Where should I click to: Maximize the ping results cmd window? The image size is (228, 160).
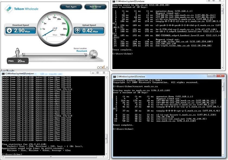98,73
